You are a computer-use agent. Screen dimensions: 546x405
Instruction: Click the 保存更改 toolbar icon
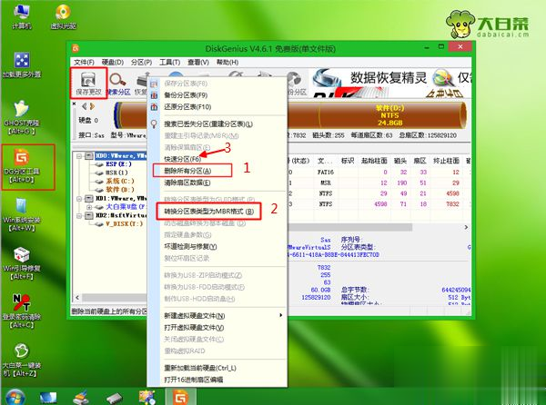click(88, 83)
